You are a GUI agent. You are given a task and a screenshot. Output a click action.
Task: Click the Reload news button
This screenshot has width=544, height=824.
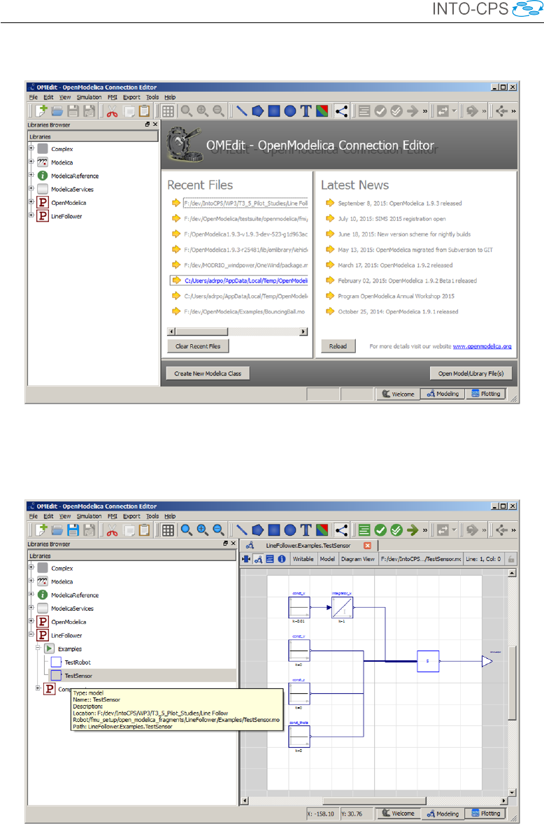(x=338, y=346)
